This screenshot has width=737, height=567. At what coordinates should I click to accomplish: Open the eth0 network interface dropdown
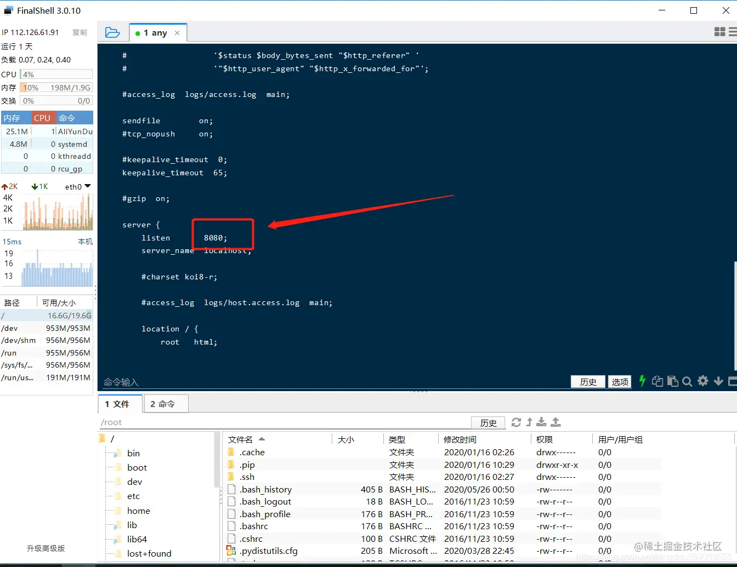pyautogui.click(x=78, y=187)
